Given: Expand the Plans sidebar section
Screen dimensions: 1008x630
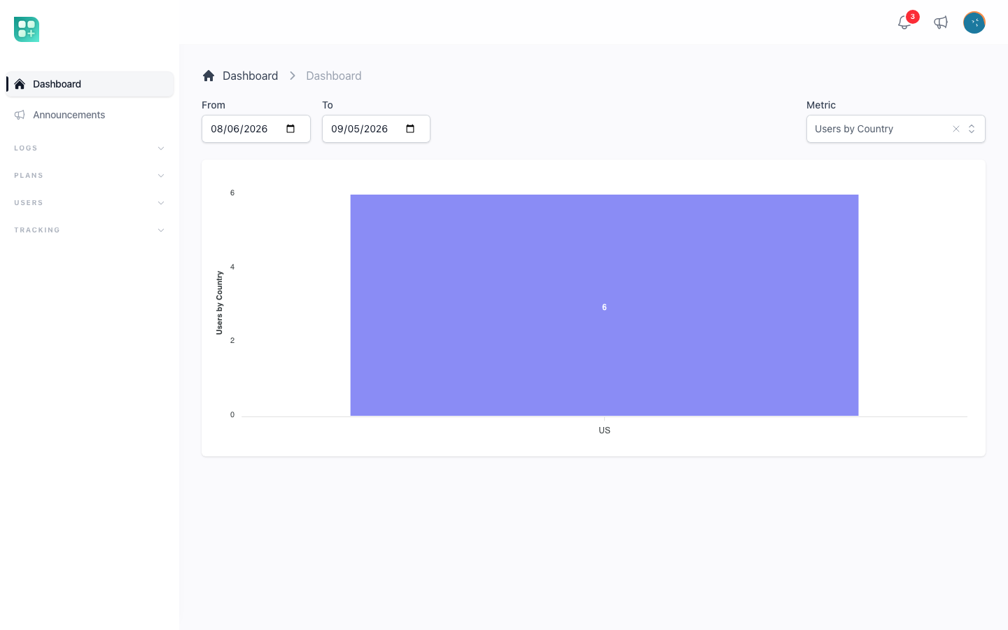Looking at the screenshot, I should [90, 176].
